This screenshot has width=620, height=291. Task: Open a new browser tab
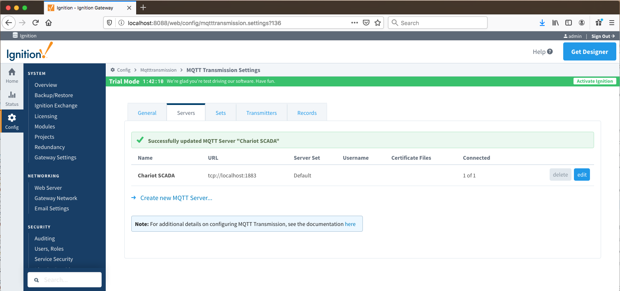click(143, 7)
